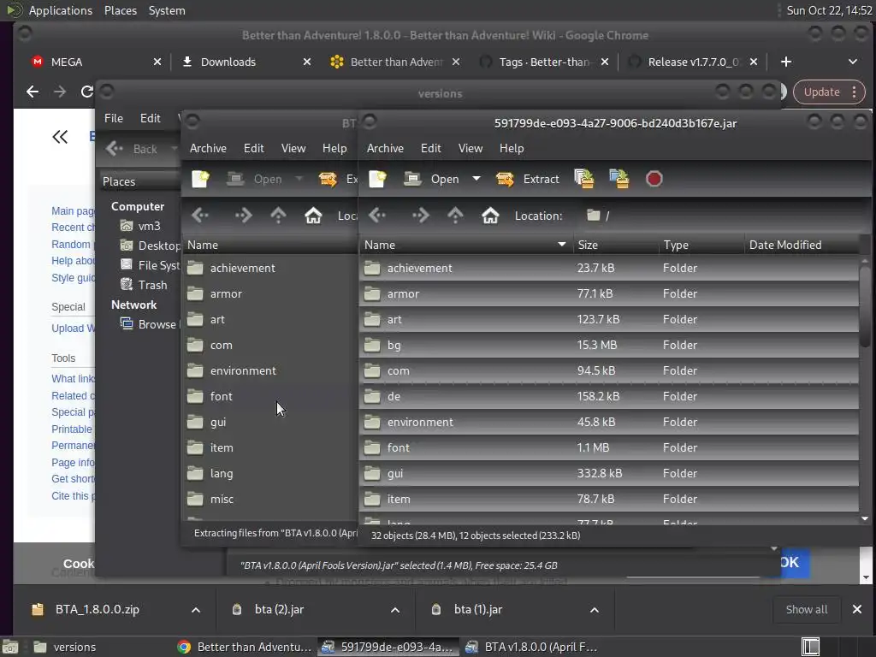Select the font folder sized 1.1 MB
Viewport: 876px width, 657px height.
tap(609, 448)
